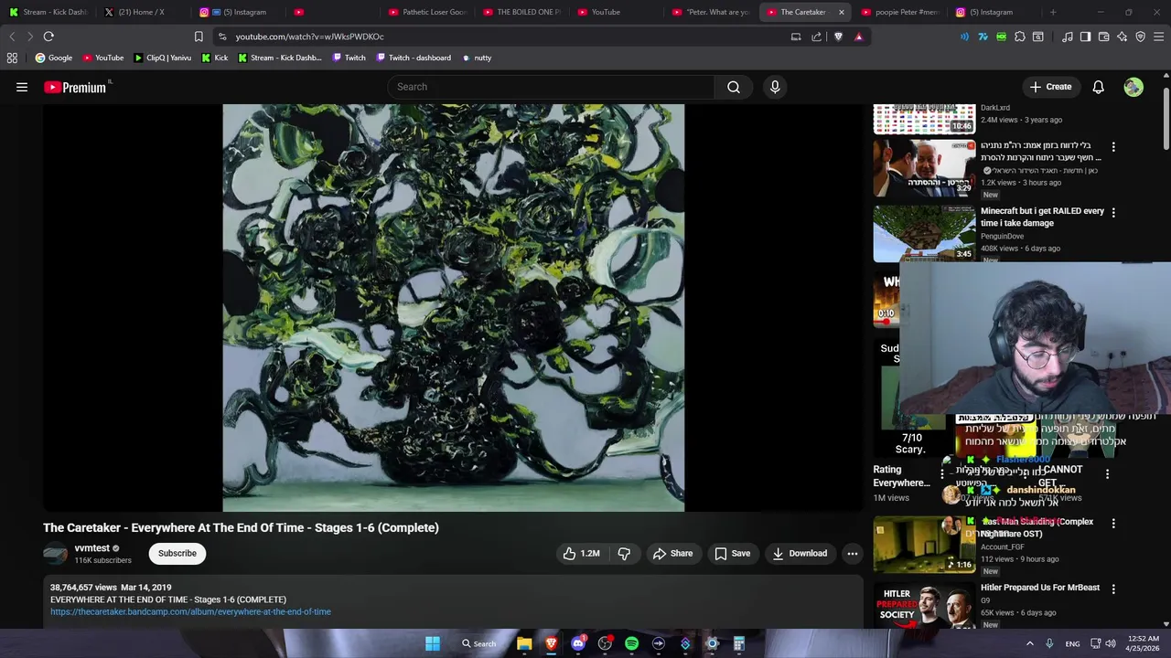Close the current Caretaker tab
Viewport: 1171px width, 658px height.
click(x=841, y=12)
